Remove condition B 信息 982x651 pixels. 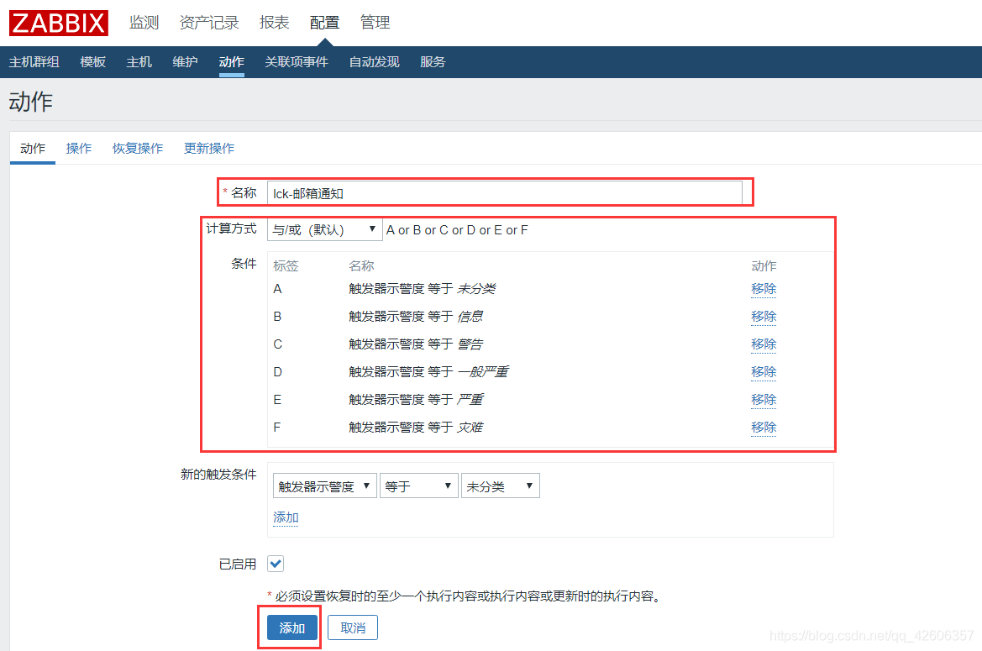pos(764,316)
